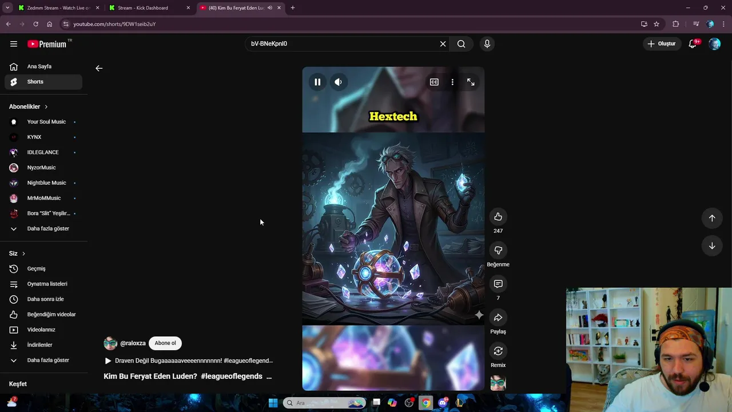Open the MrMoMMusic subscription

(43, 198)
